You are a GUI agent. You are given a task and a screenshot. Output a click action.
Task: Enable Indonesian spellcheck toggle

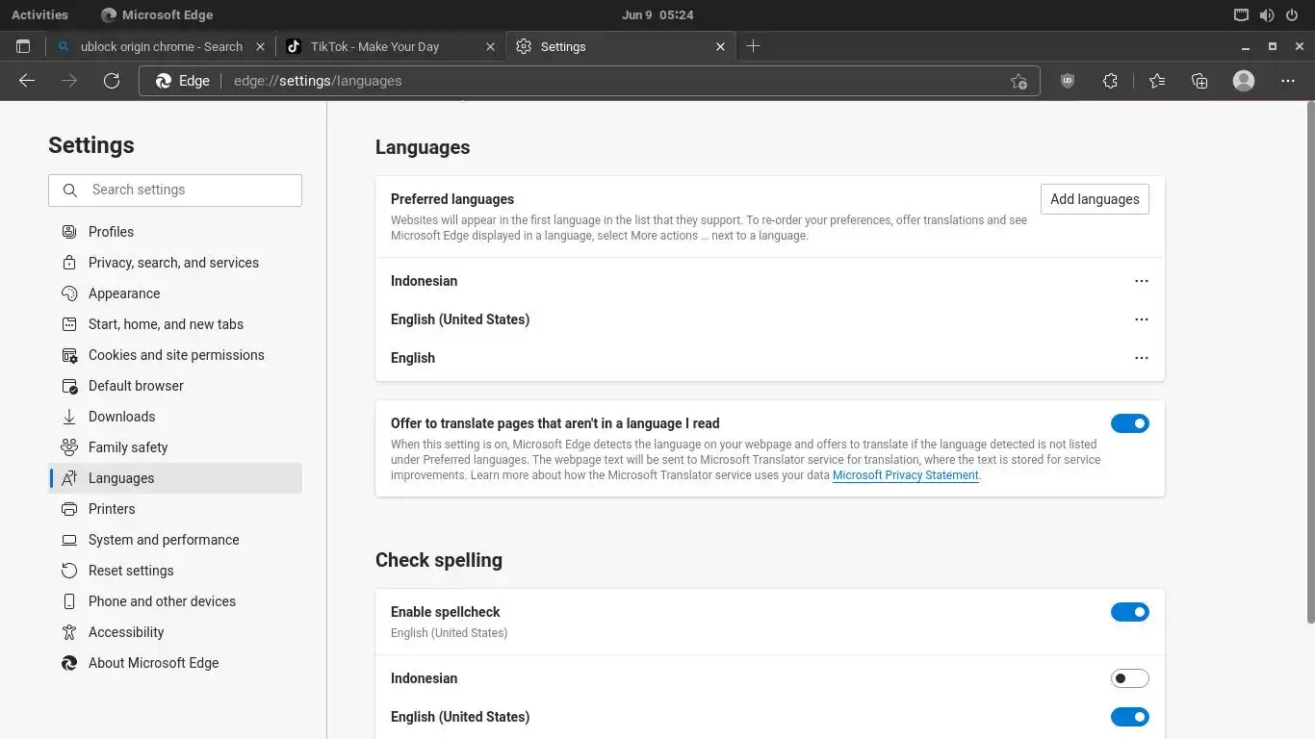pos(1130,678)
